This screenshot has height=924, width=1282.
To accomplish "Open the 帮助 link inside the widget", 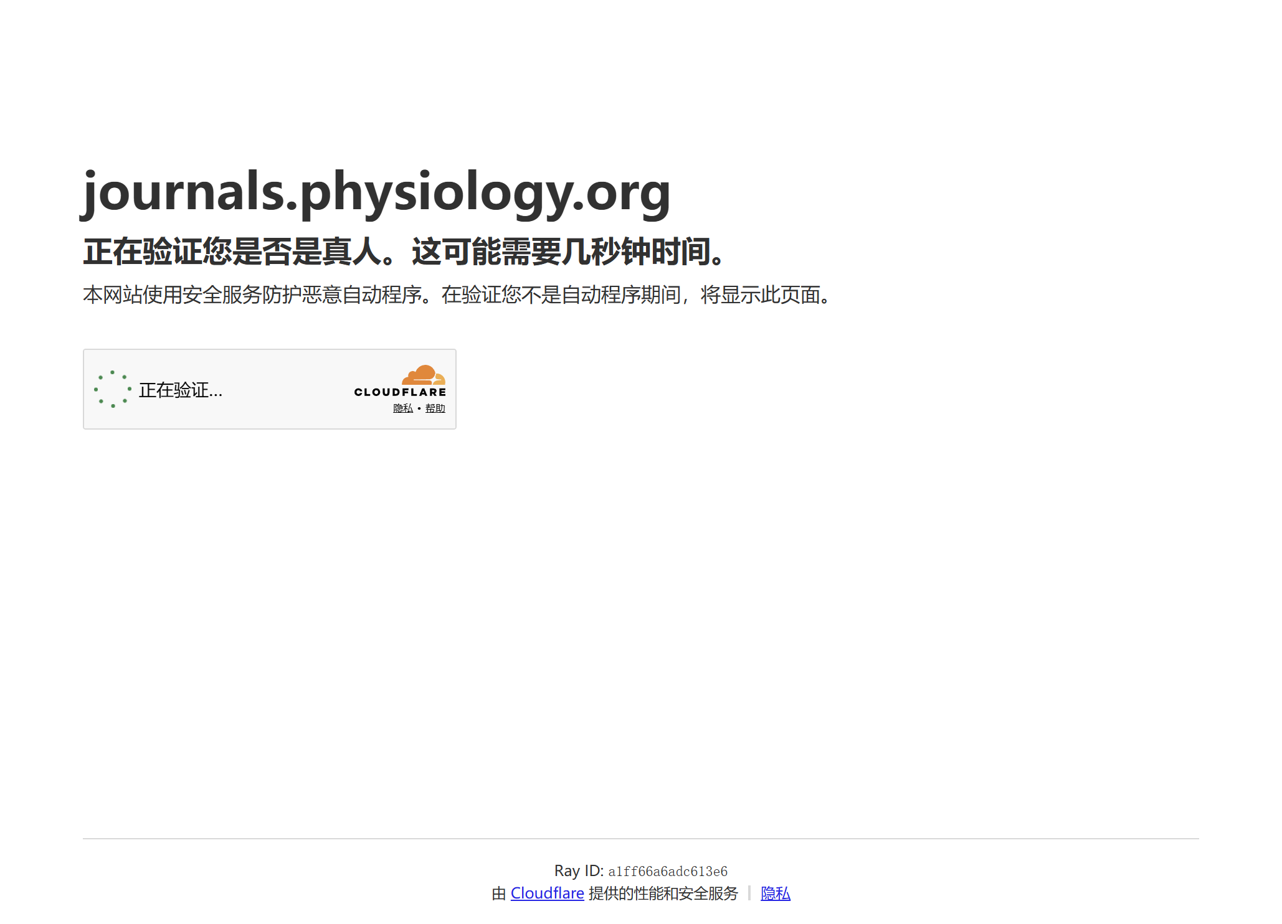I will [x=435, y=408].
